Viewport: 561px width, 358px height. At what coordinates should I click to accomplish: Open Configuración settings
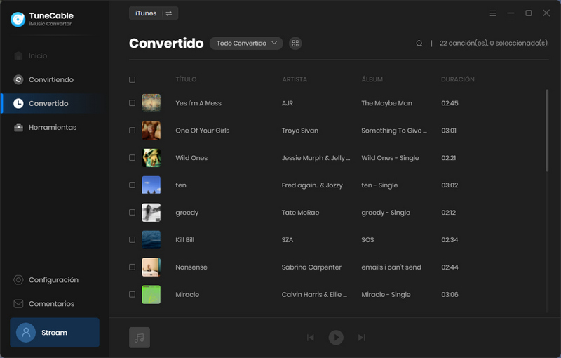[x=53, y=280]
